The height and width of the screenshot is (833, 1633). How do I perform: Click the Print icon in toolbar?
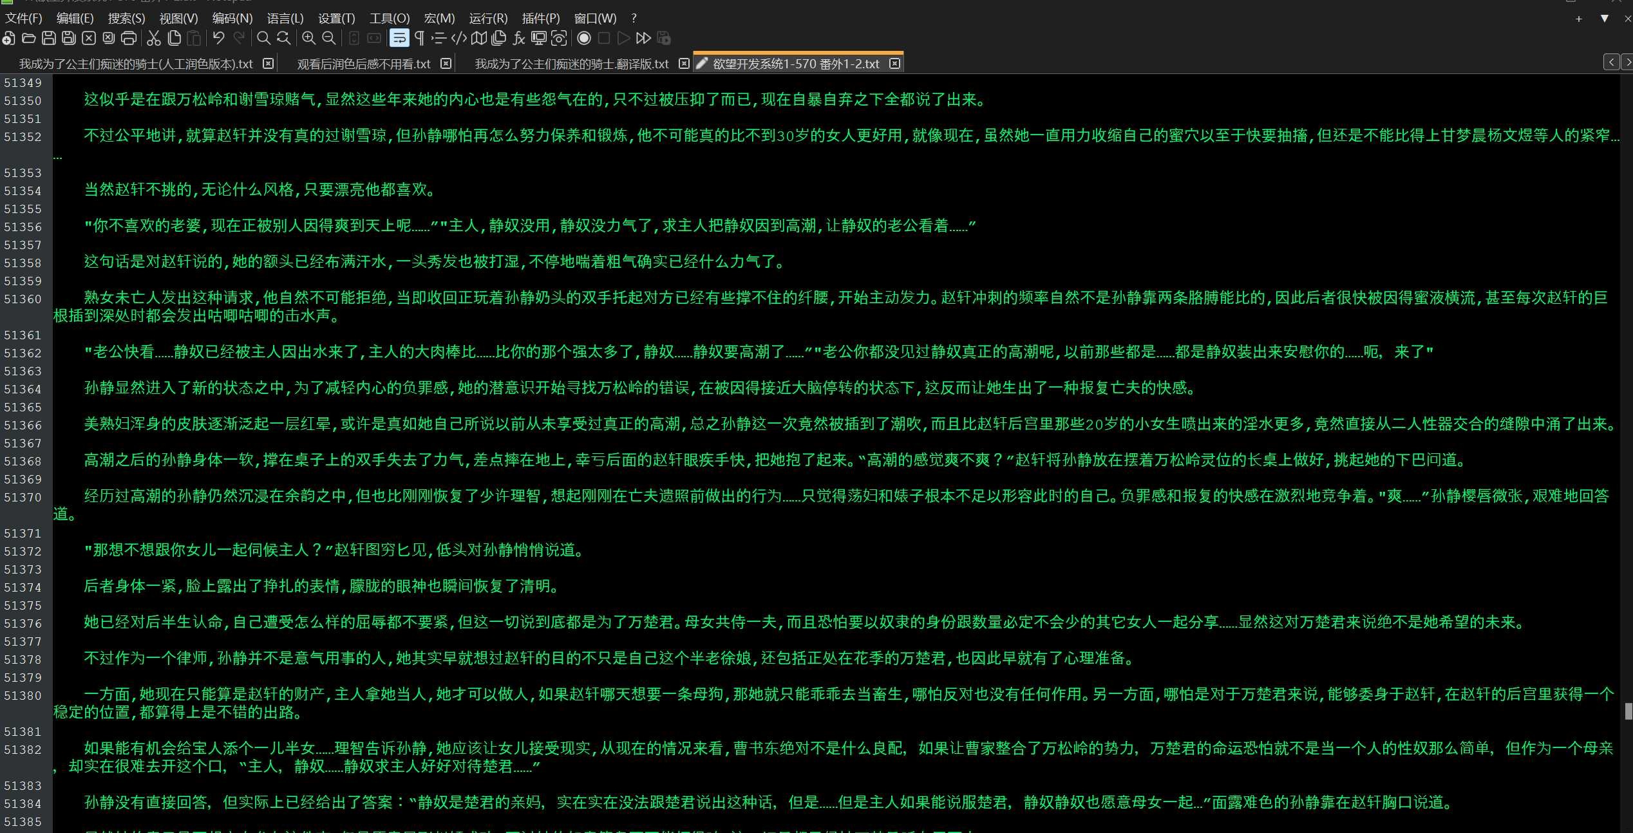click(129, 39)
